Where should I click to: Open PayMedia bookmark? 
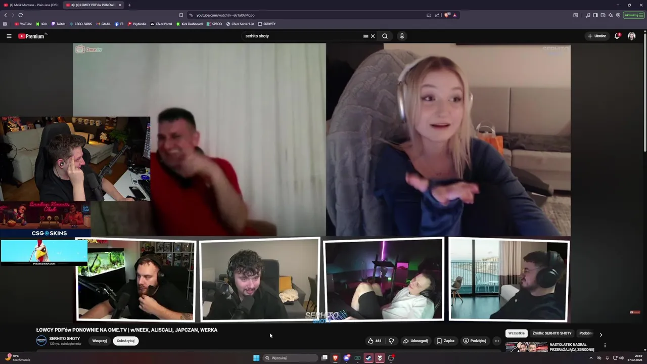pos(137,24)
